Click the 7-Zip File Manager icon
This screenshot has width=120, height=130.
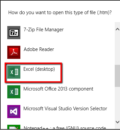[14, 33]
